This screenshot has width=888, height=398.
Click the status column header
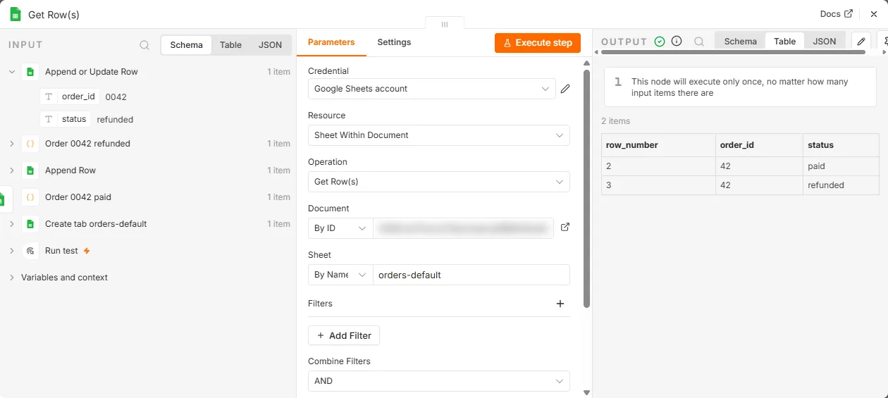[x=841, y=145]
